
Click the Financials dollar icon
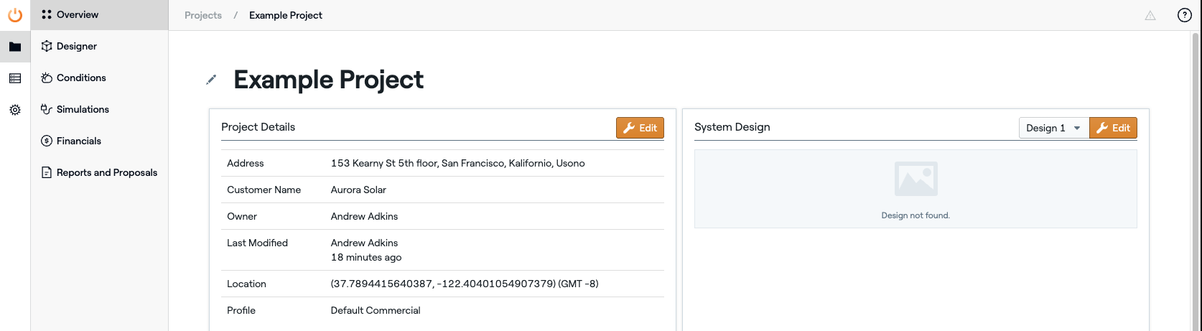[x=47, y=141]
